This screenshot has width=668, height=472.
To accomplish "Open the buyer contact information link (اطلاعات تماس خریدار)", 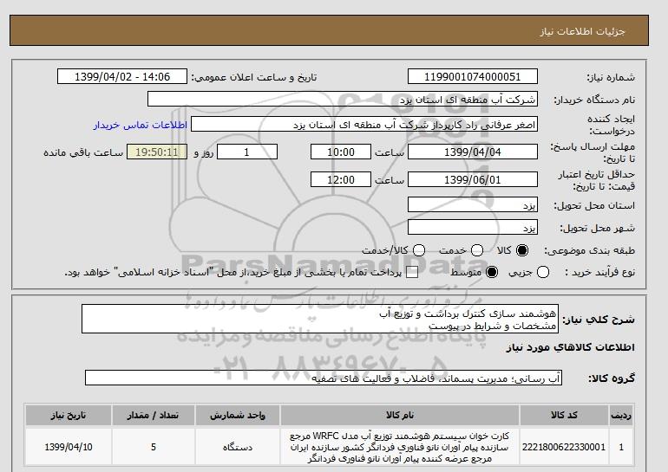I will [141, 125].
